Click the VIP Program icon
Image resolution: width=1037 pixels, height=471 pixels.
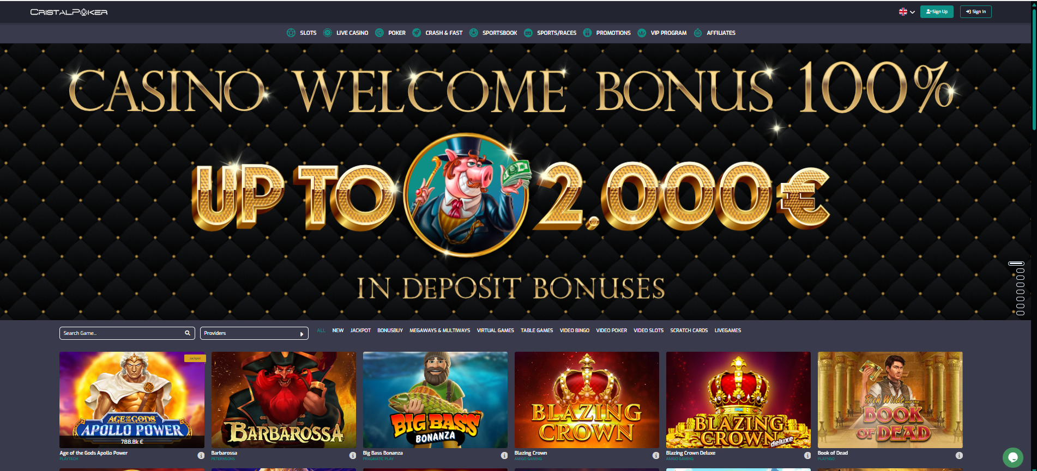pos(642,33)
